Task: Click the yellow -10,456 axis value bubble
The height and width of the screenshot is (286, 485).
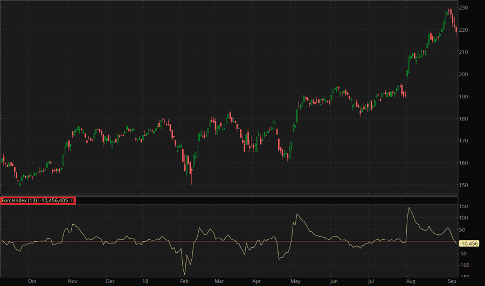Action: pos(468,244)
